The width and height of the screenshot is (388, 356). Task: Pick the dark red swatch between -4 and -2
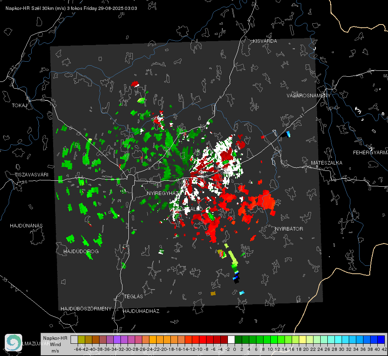224,339
